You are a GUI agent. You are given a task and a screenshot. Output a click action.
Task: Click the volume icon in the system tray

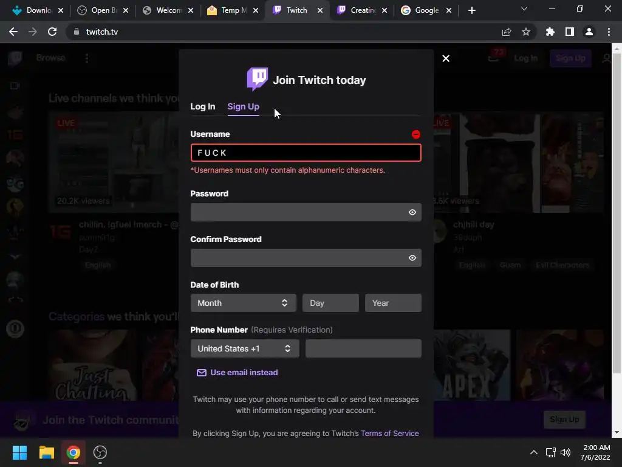(566, 452)
